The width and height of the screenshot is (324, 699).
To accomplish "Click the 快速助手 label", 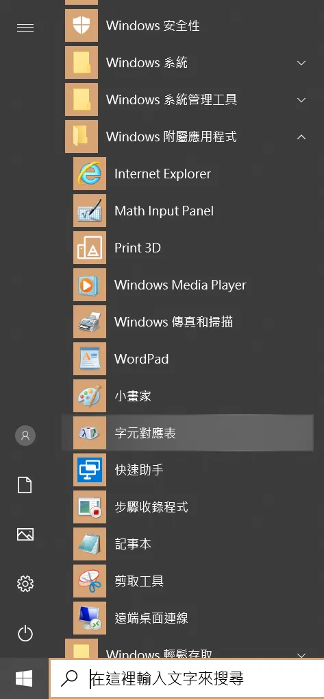I will point(139,469).
